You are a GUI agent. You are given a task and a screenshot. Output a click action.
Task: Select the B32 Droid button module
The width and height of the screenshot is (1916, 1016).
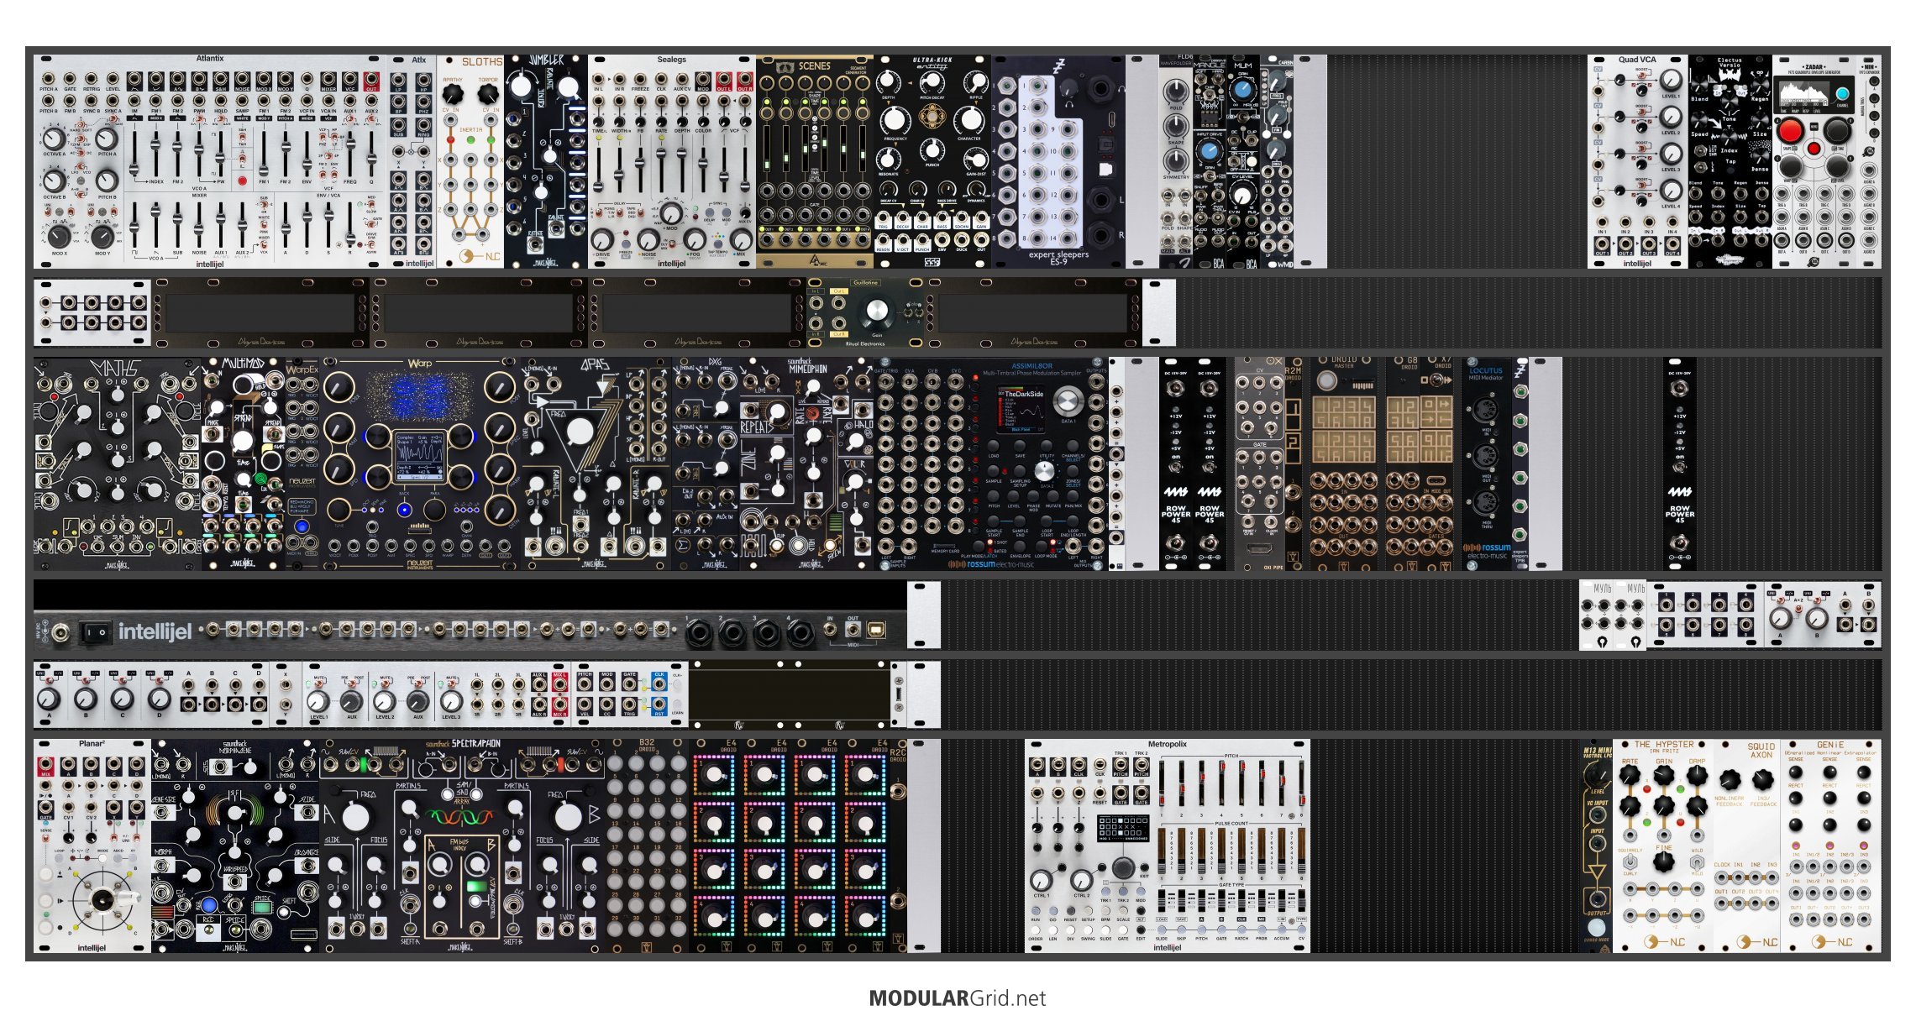(647, 846)
